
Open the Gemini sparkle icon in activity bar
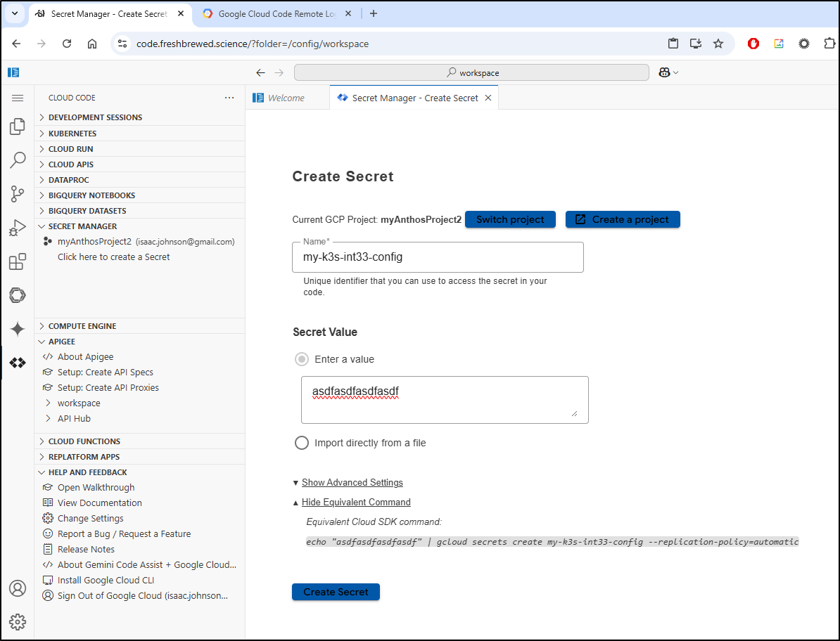17,329
